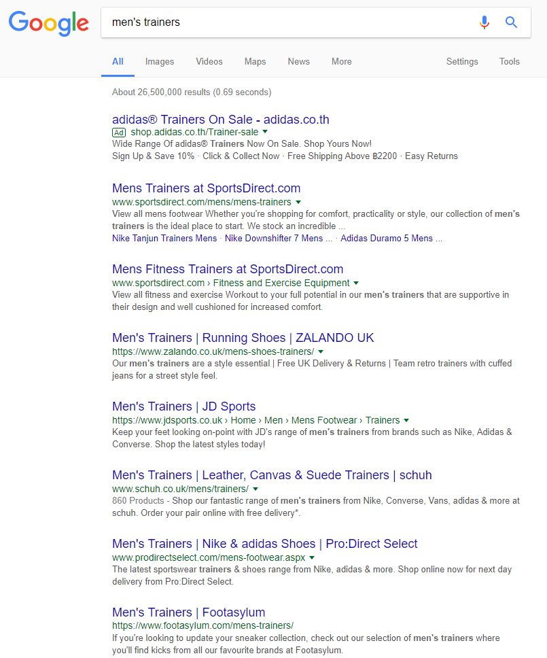The width and height of the screenshot is (547, 658).
Task: Open the adidas Trainers On Sale link
Action: [x=220, y=120]
